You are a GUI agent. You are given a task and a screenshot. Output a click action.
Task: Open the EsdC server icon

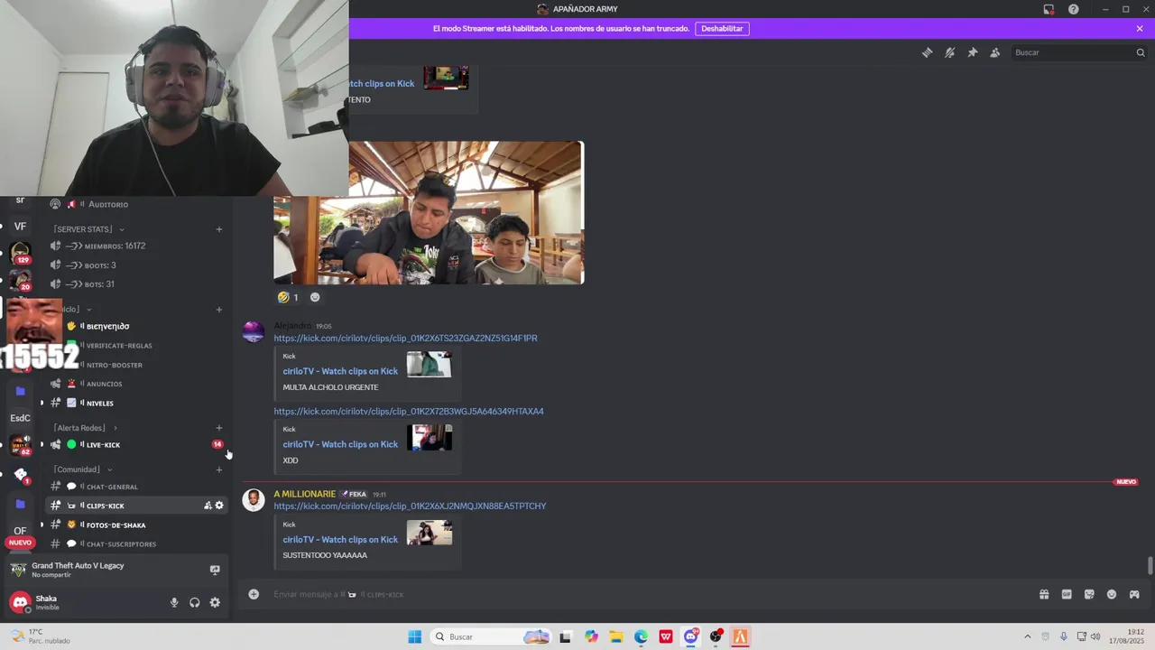pos(20,418)
